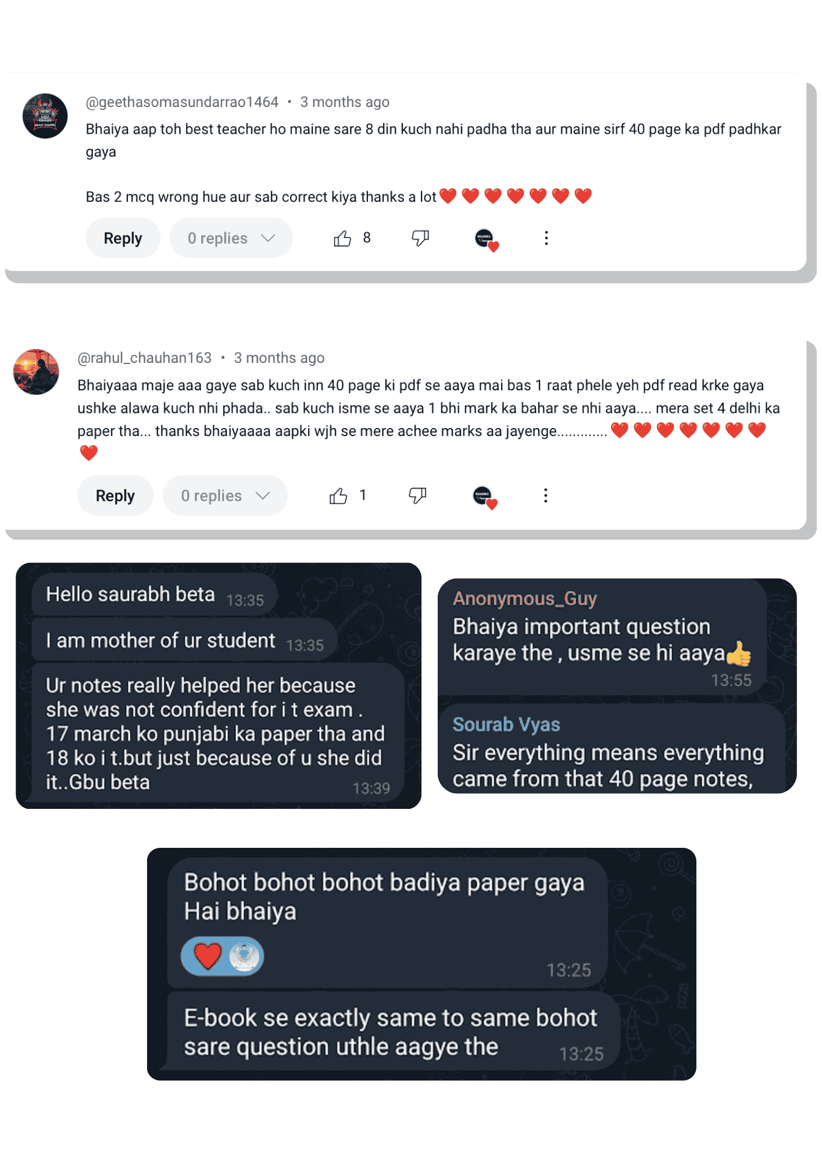Image resolution: width=822 pixels, height=1163 pixels.
Task: Open three-dot menu on rahul_chauhan163 comment
Action: coord(545,495)
